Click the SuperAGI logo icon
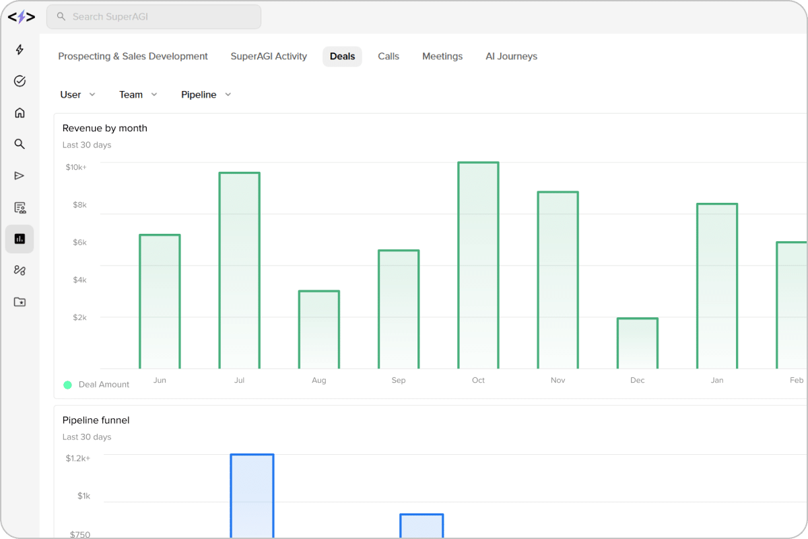 [x=21, y=17]
